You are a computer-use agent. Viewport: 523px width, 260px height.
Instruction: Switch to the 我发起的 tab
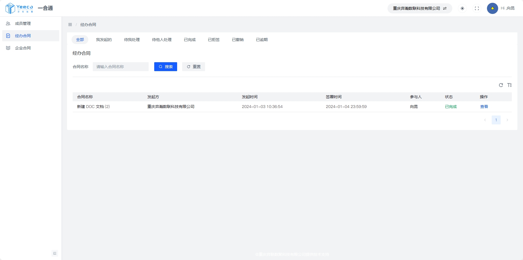pos(104,40)
